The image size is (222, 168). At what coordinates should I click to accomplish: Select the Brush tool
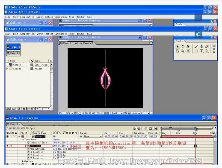(x=196, y=46)
